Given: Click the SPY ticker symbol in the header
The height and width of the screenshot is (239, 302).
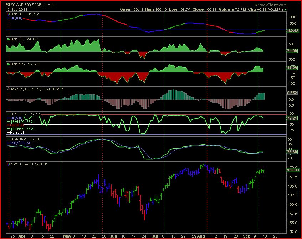Looking at the screenshot, I should 10,5.
